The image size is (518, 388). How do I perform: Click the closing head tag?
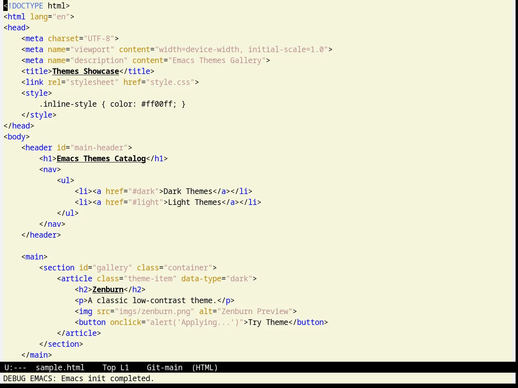[19, 126]
